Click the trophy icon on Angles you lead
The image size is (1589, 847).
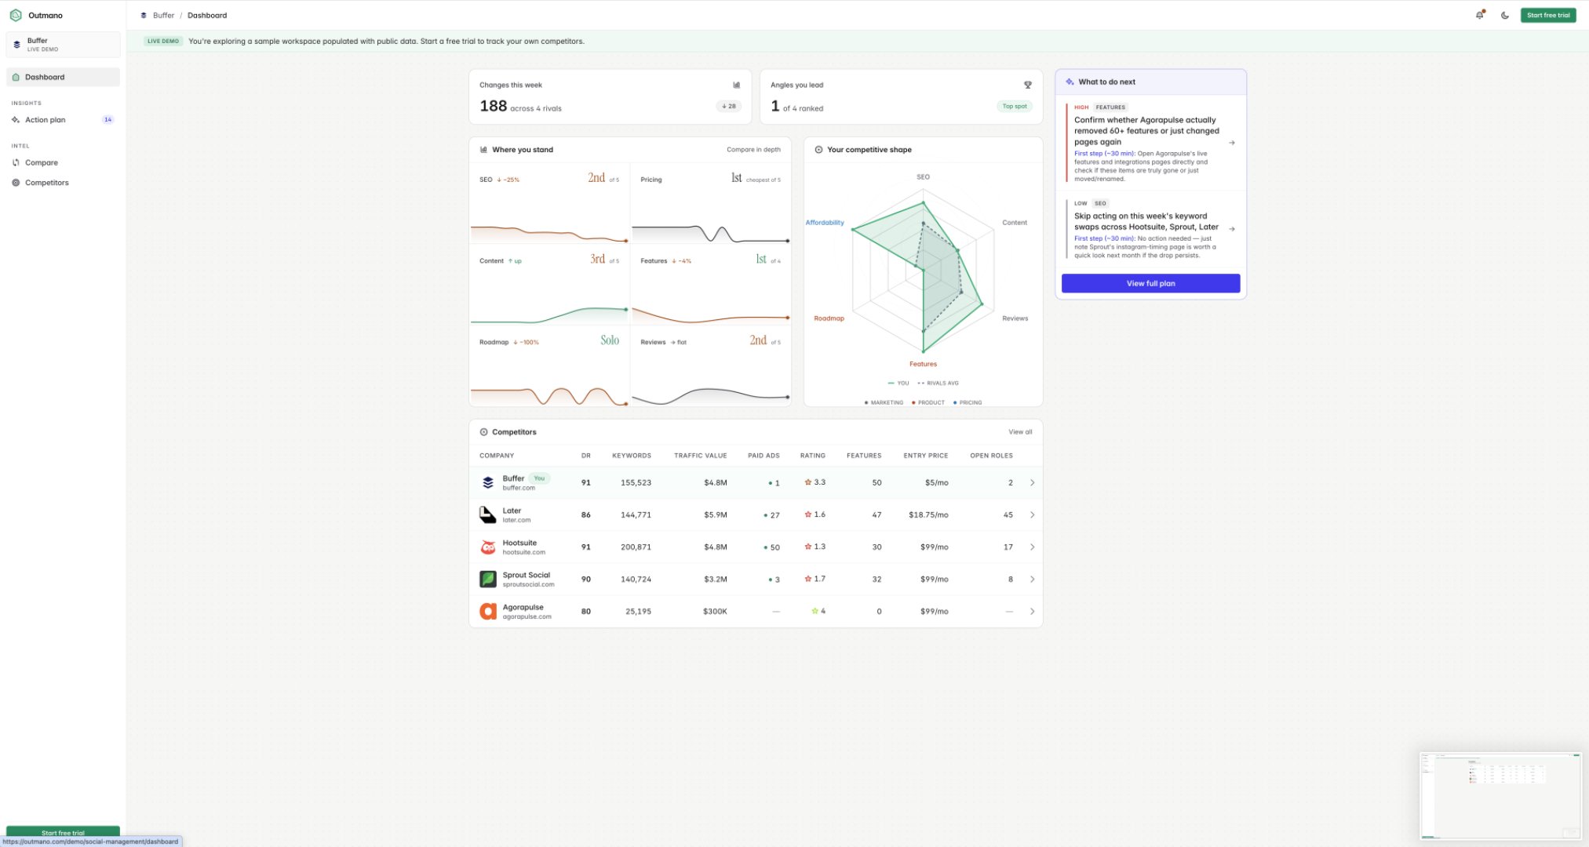coord(1027,85)
